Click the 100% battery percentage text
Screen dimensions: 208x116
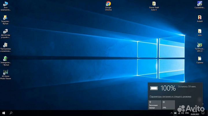[x=168, y=88]
